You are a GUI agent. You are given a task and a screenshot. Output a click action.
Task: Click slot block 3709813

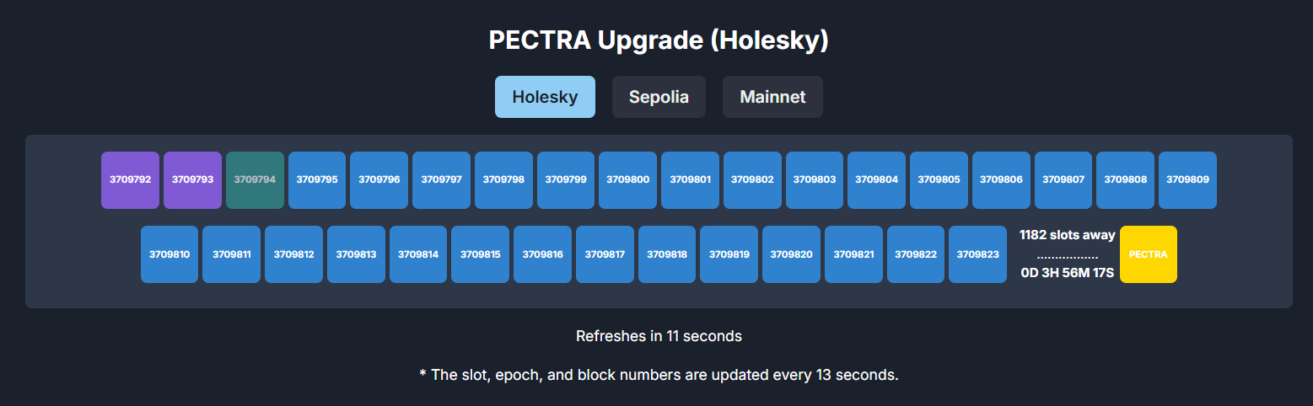click(356, 254)
